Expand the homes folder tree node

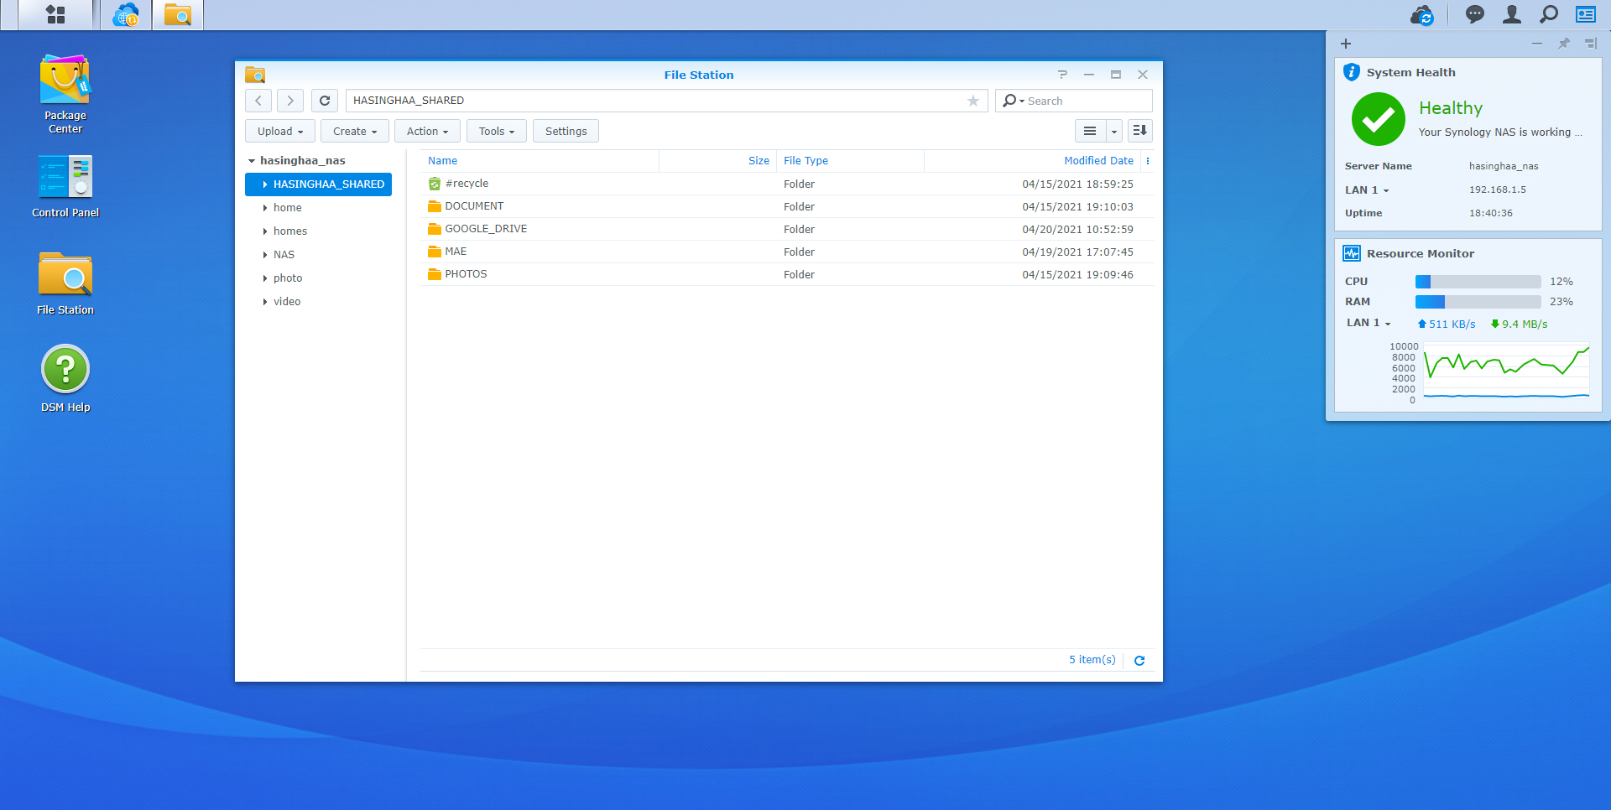pyautogui.click(x=265, y=231)
